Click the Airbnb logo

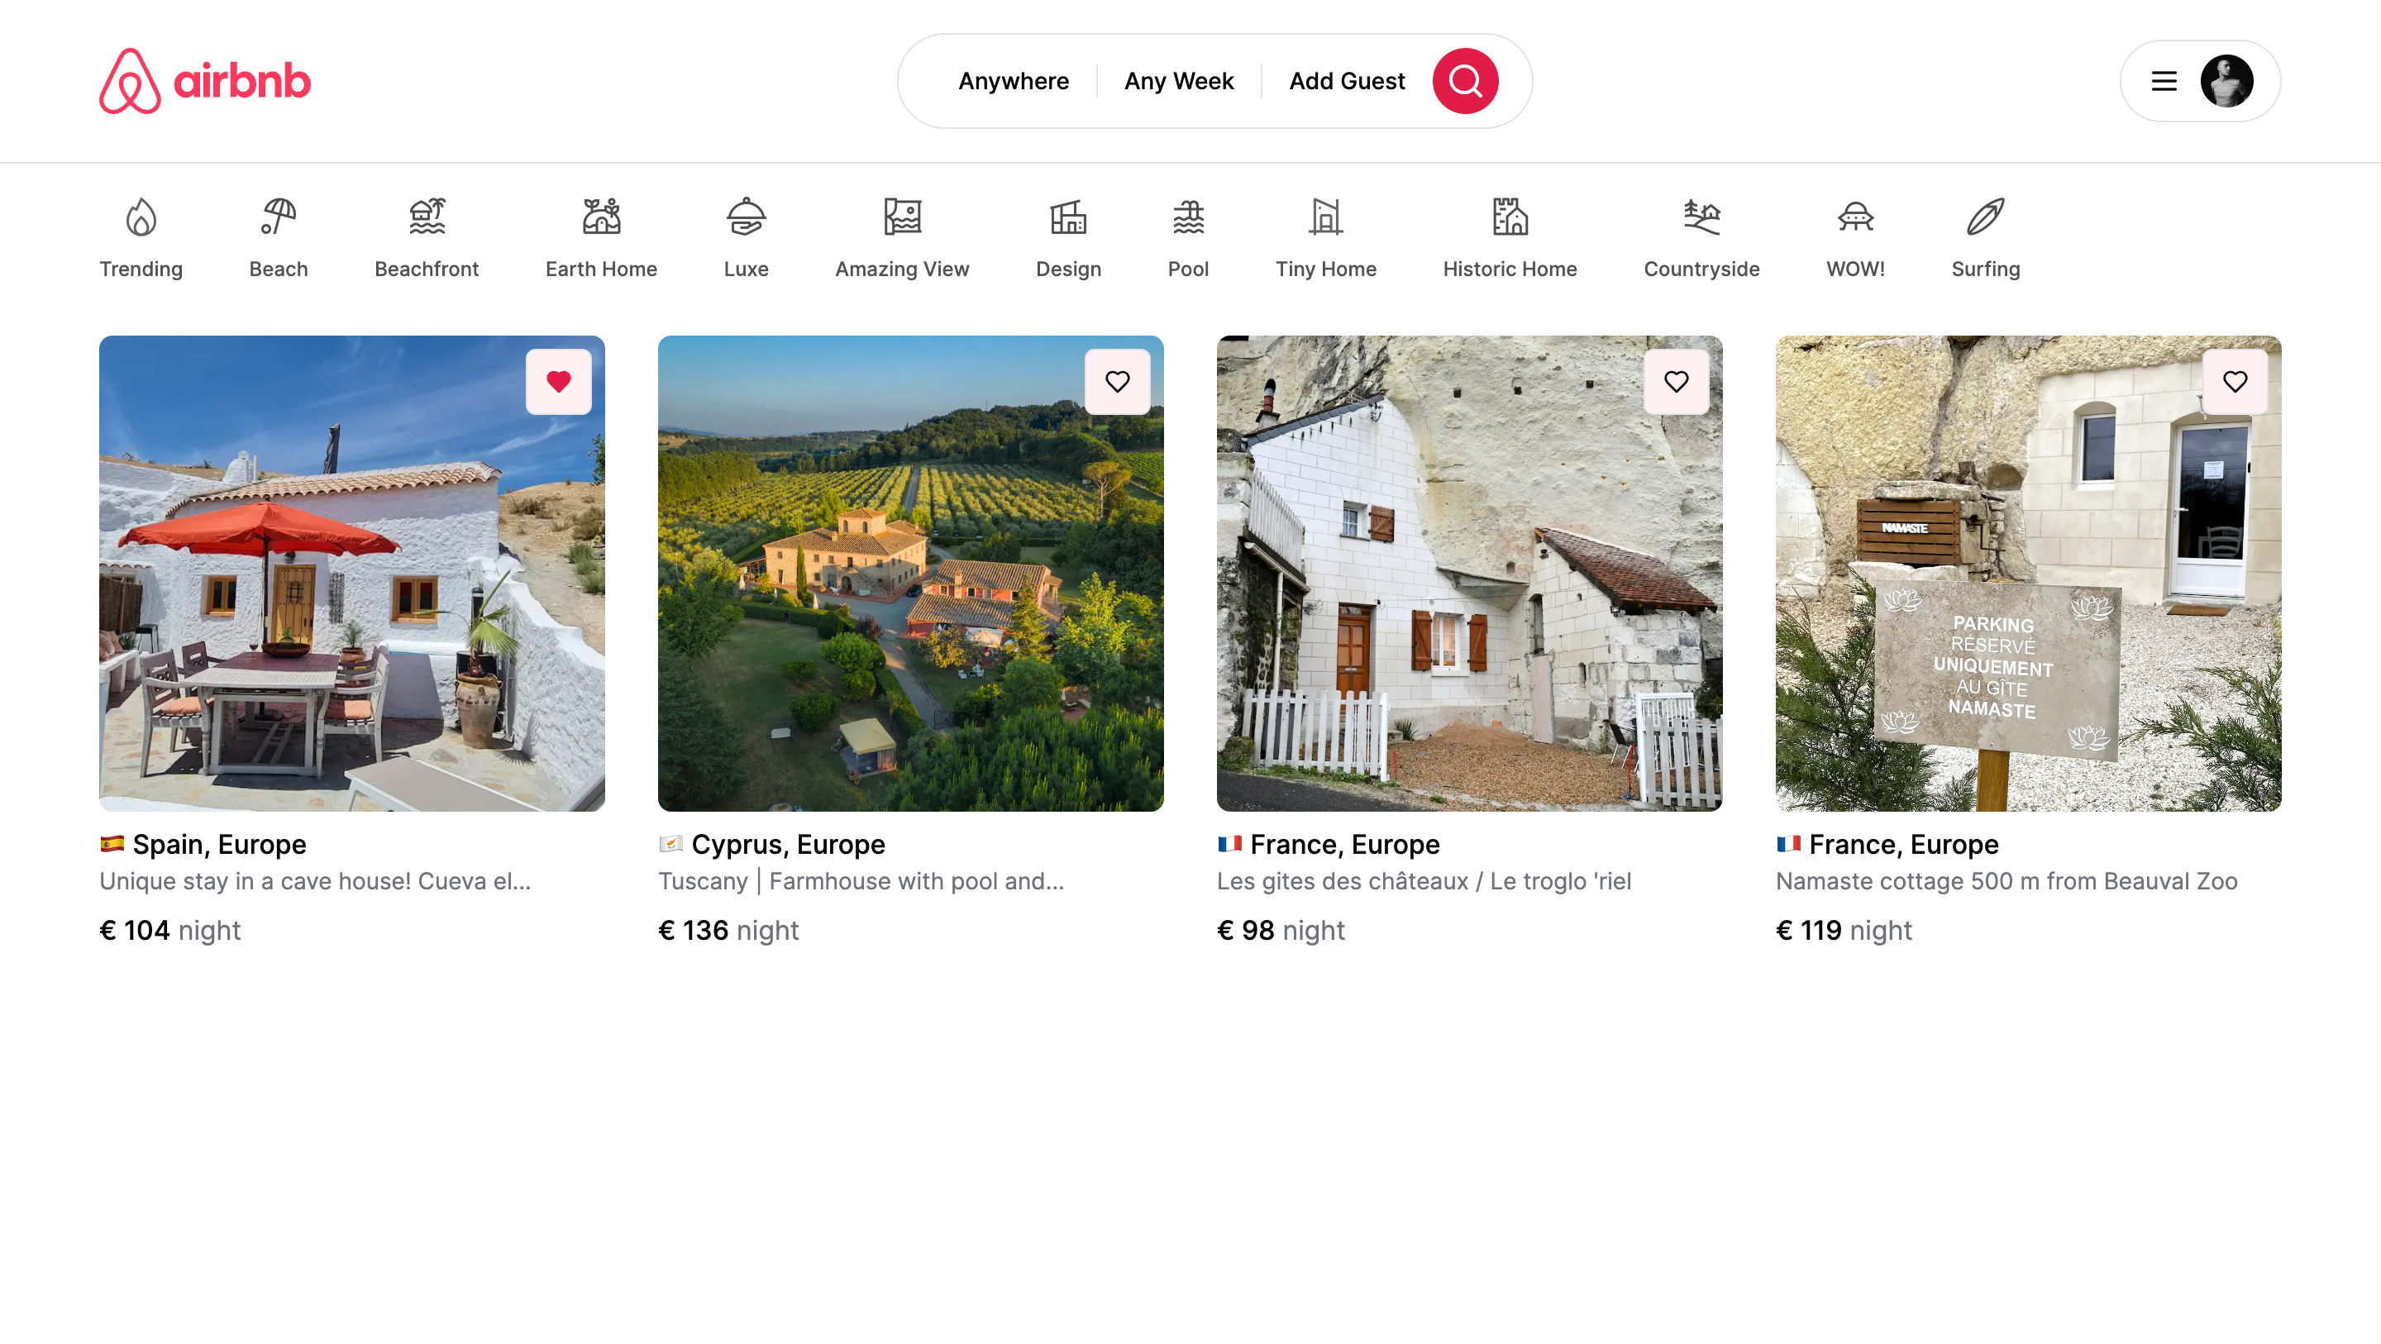[x=204, y=81]
